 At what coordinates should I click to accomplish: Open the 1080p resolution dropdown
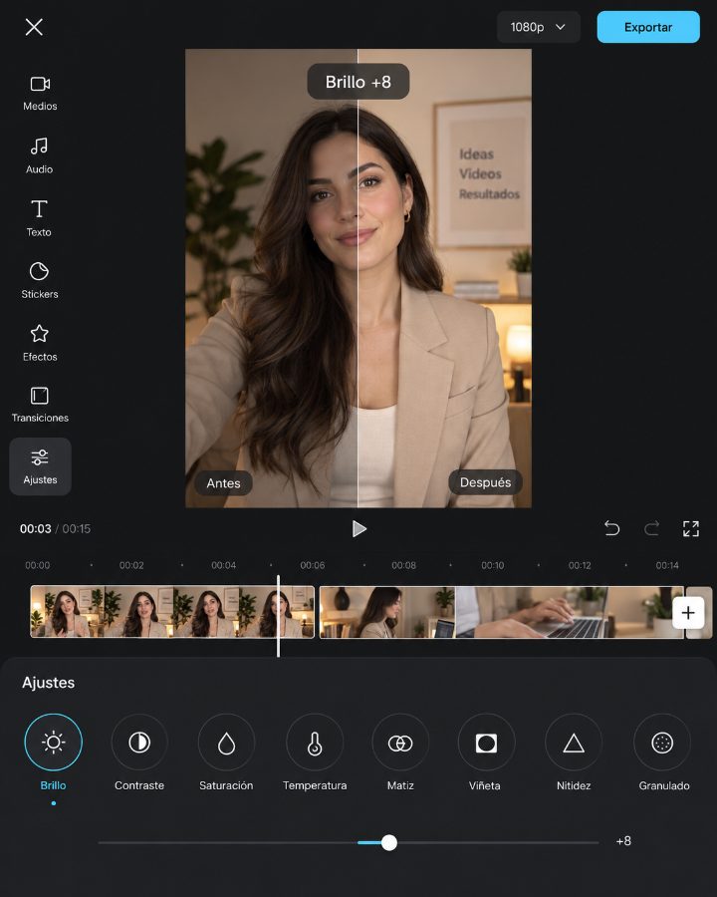[538, 27]
